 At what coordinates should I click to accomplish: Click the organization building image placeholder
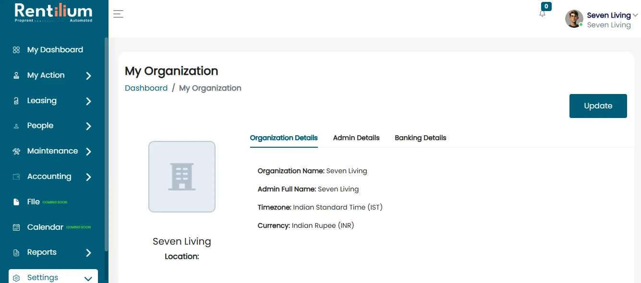click(182, 177)
